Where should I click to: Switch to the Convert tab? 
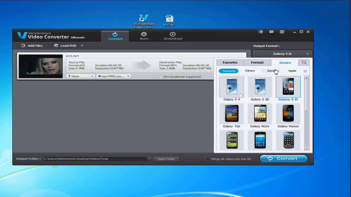pyautogui.click(x=115, y=36)
